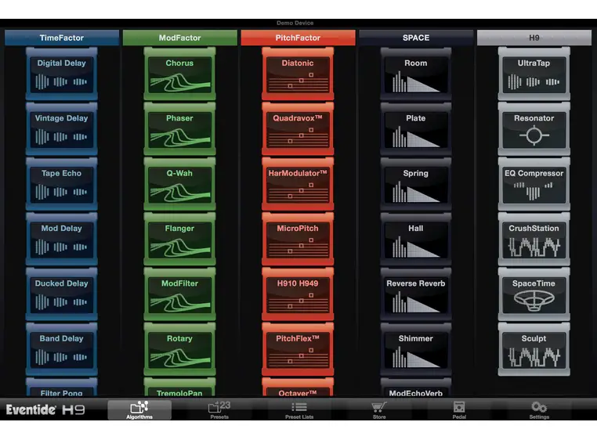
Task: Choose the Tape Echo tile
Action: 61,184
